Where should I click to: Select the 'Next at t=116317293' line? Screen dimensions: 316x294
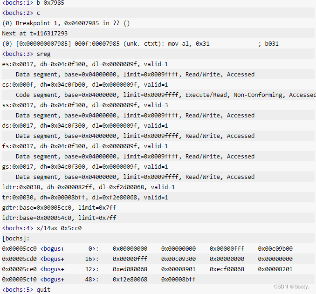tap(35, 34)
